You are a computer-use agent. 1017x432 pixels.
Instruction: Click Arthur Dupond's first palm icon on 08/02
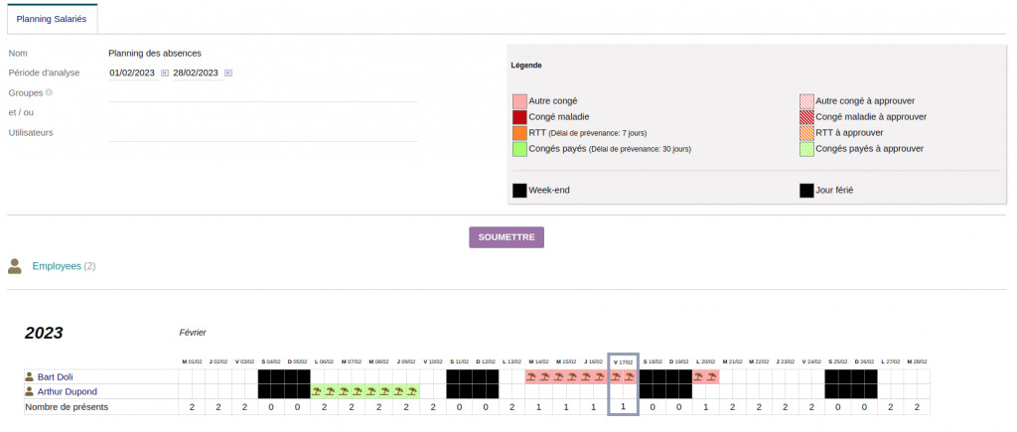[371, 391]
